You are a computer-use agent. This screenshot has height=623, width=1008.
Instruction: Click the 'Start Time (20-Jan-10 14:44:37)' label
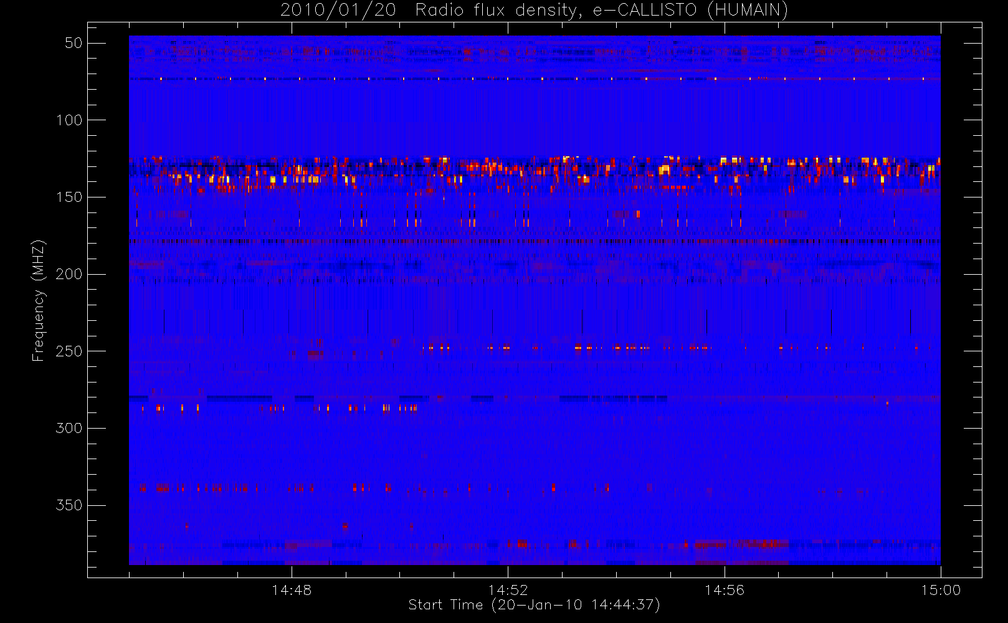pos(535,605)
